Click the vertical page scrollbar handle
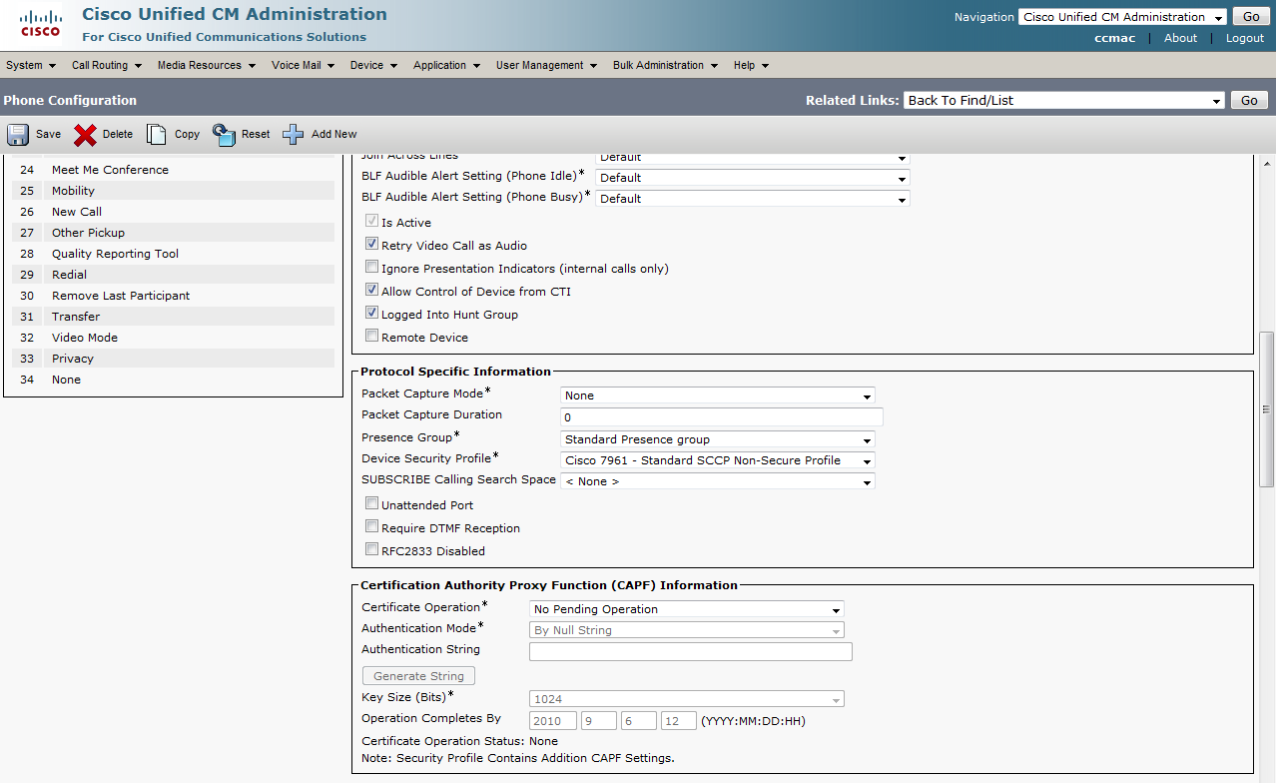This screenshot has height=783, width=1278. click(1266, 408)
